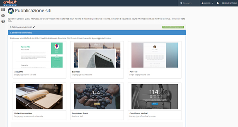Open the user account dropdown
The image size is (238, 127).
(x=207, y=3)
